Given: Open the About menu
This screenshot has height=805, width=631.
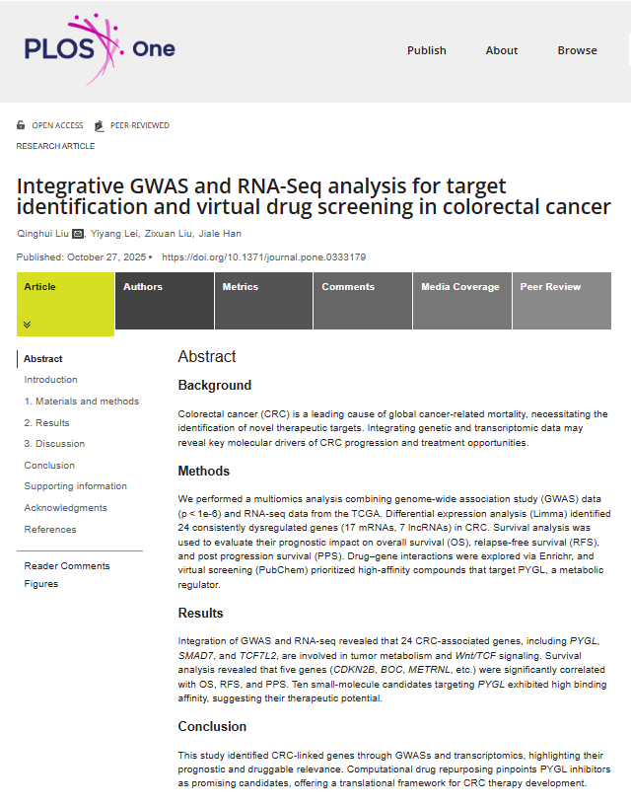Looking at the screenshot, I should click(502, 50).
